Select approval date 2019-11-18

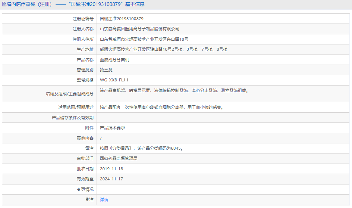click(x=111, y=169)
